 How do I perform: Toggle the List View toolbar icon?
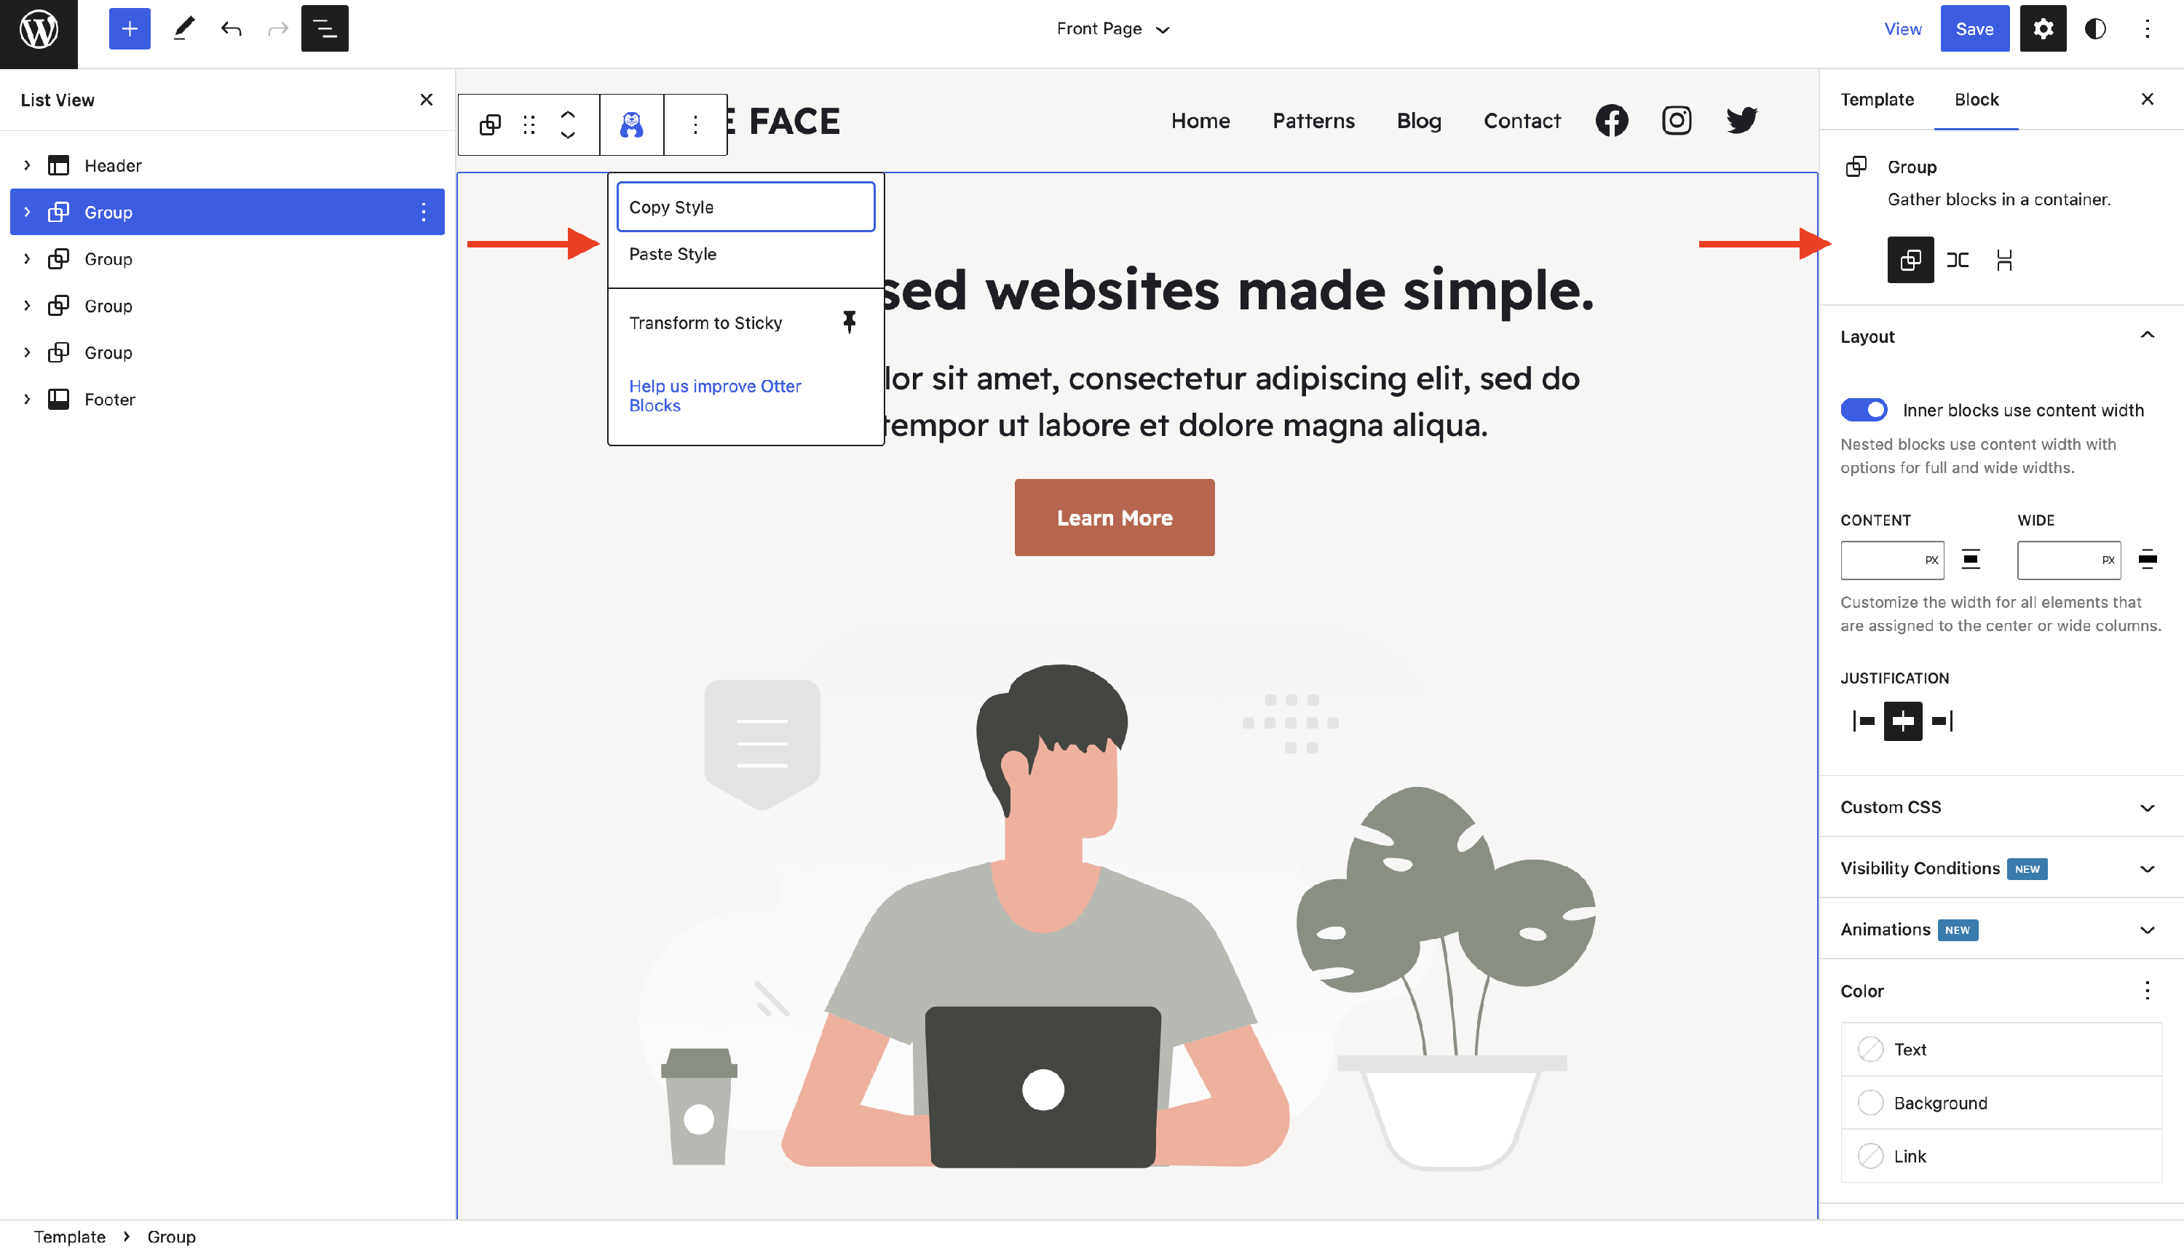[324, 28]
